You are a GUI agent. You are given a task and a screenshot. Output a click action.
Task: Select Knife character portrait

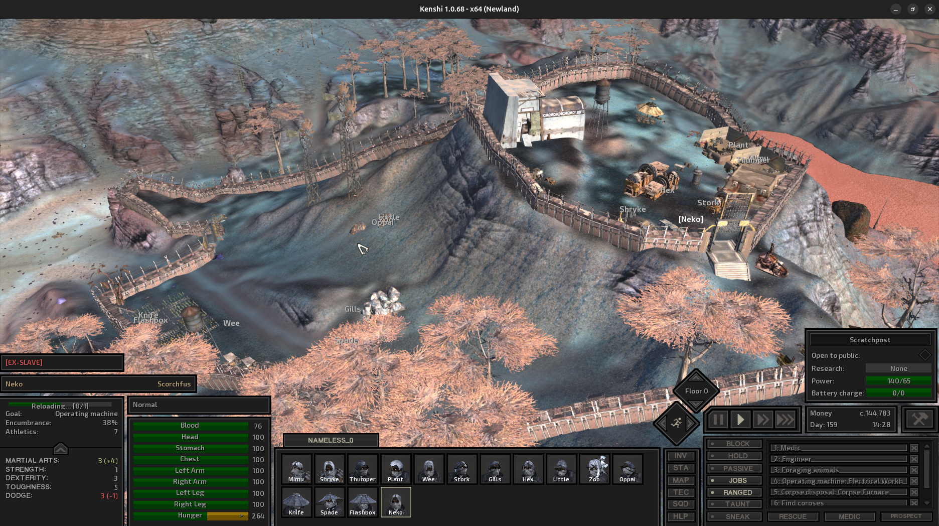(296, 502)
